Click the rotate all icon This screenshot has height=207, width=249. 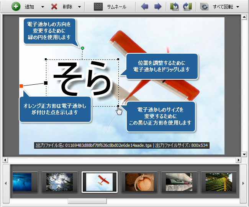click(205, 7)
